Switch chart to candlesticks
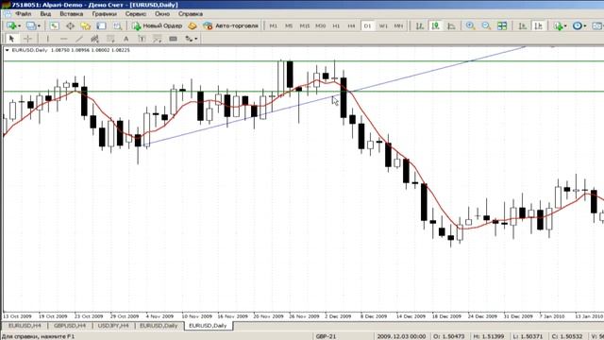The width and height of the screenshot is (604, 340). (x=436, y=25)
